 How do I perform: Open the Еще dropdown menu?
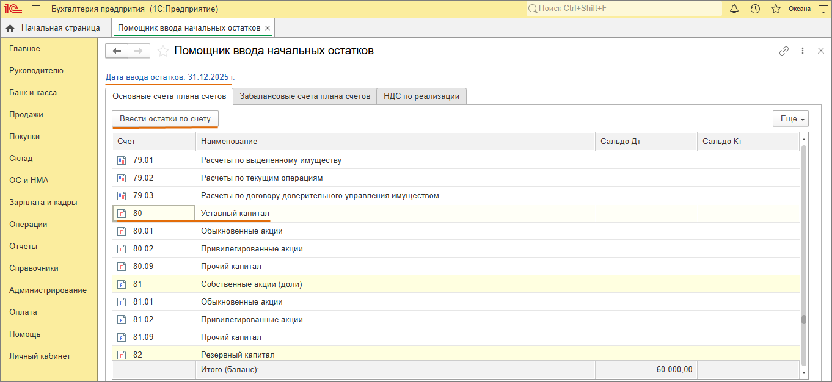790,119
